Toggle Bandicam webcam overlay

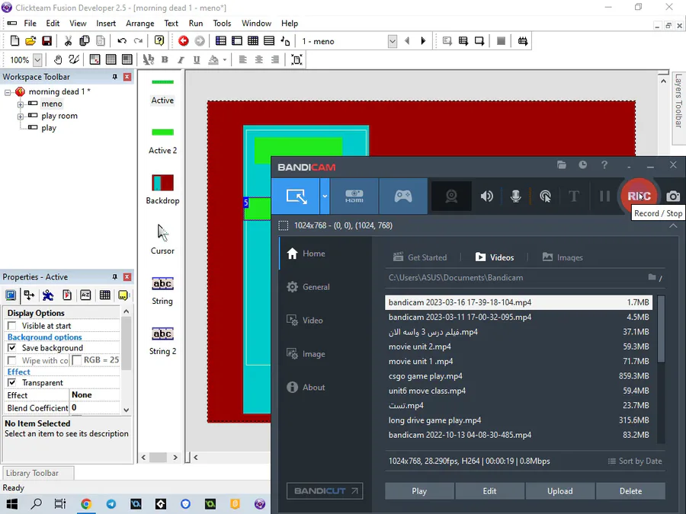point(451,196)
